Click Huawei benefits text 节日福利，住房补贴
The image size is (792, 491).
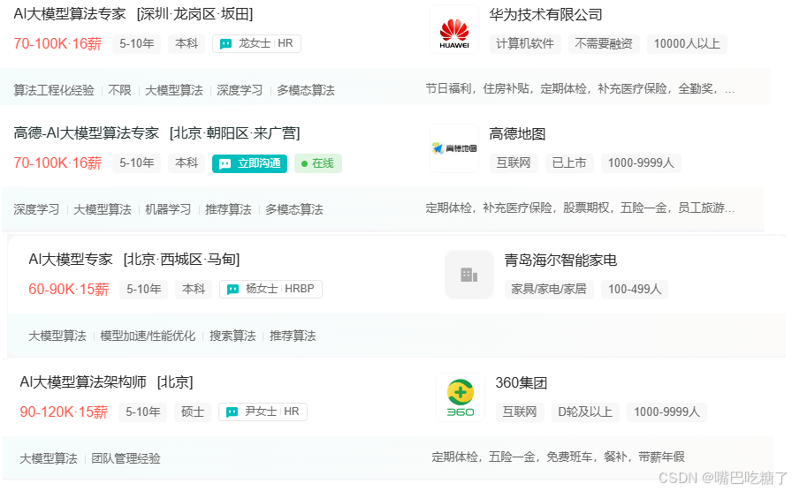478,89
